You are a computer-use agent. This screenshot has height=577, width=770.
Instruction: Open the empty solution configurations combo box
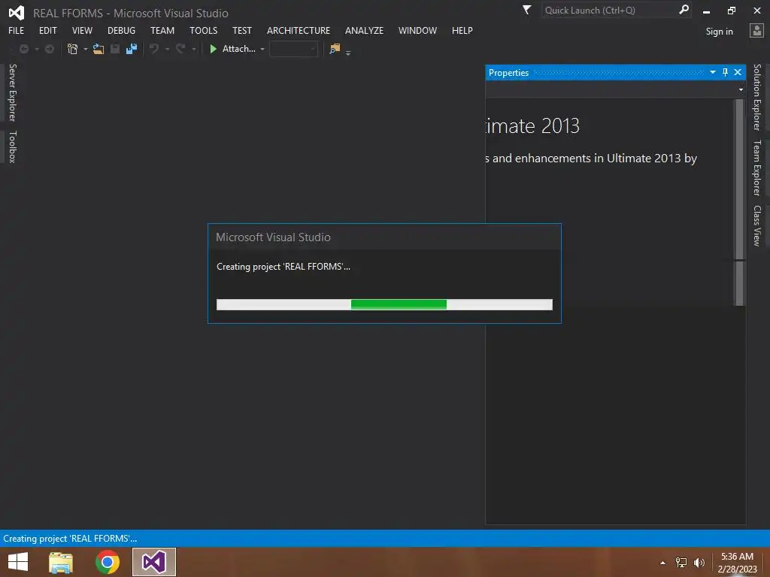[x=293, y=49]
